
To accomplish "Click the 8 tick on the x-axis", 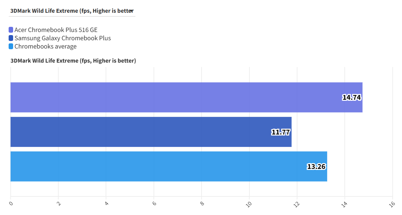I will coord(202,203).
